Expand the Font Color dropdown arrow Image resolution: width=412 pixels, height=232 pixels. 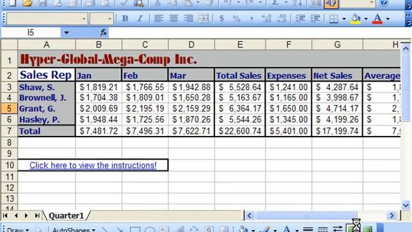pyautogui.click(x=388, y=19)
